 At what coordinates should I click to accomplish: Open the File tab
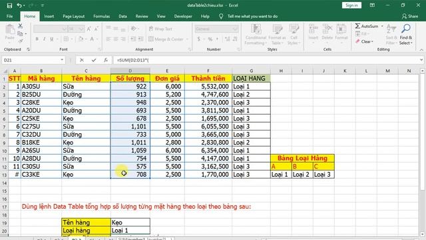(10, 16)
